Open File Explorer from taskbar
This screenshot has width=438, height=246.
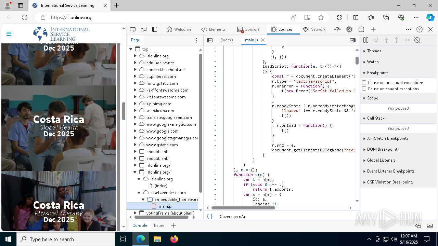(157, 239)
